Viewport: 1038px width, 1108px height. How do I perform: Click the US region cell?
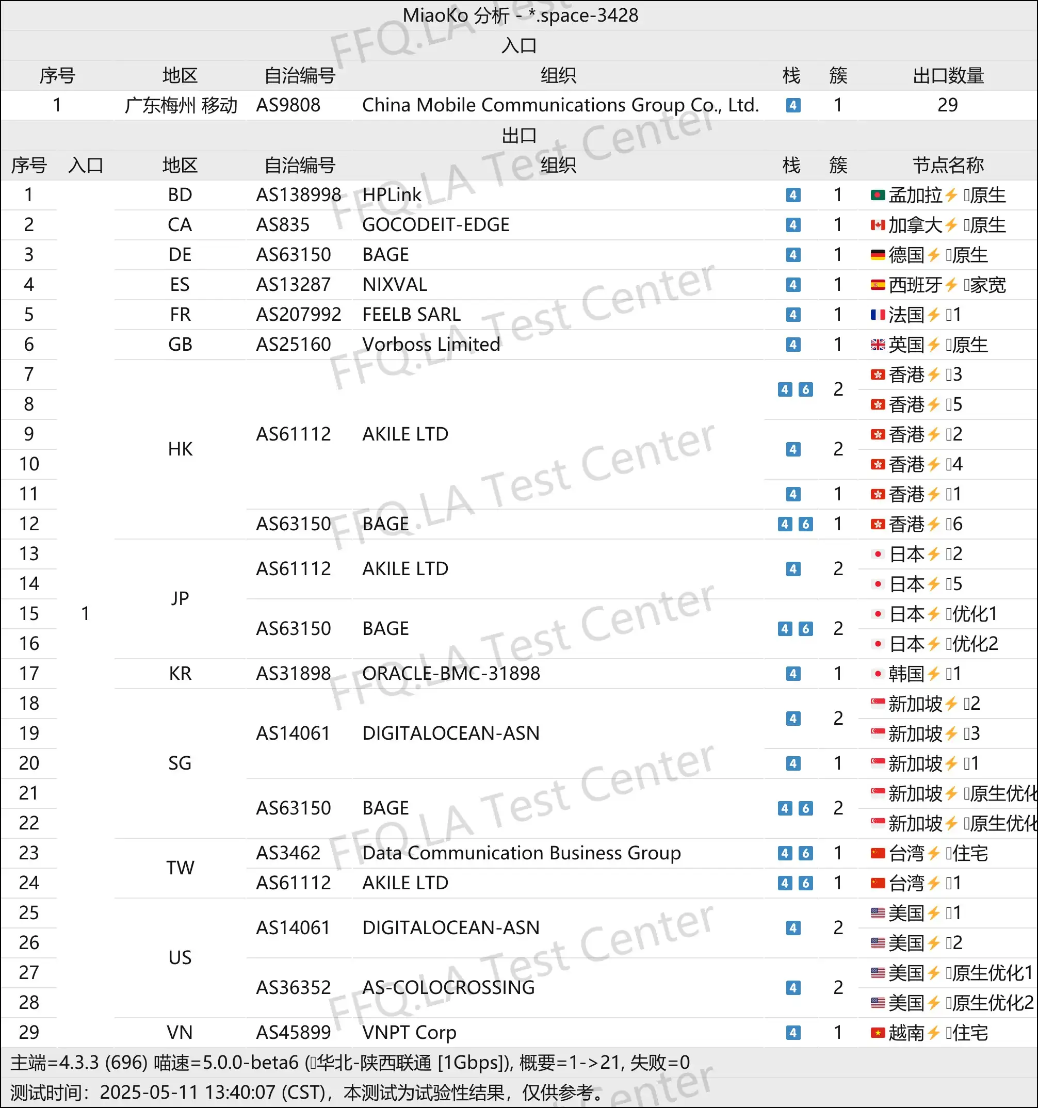180,958
